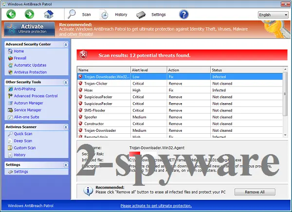
Task: Click the threat list scrollbar up arrow
Action: coord(285,69)
